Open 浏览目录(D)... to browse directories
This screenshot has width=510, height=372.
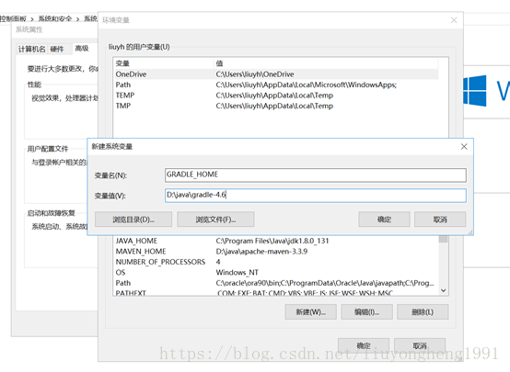point(133,220)
